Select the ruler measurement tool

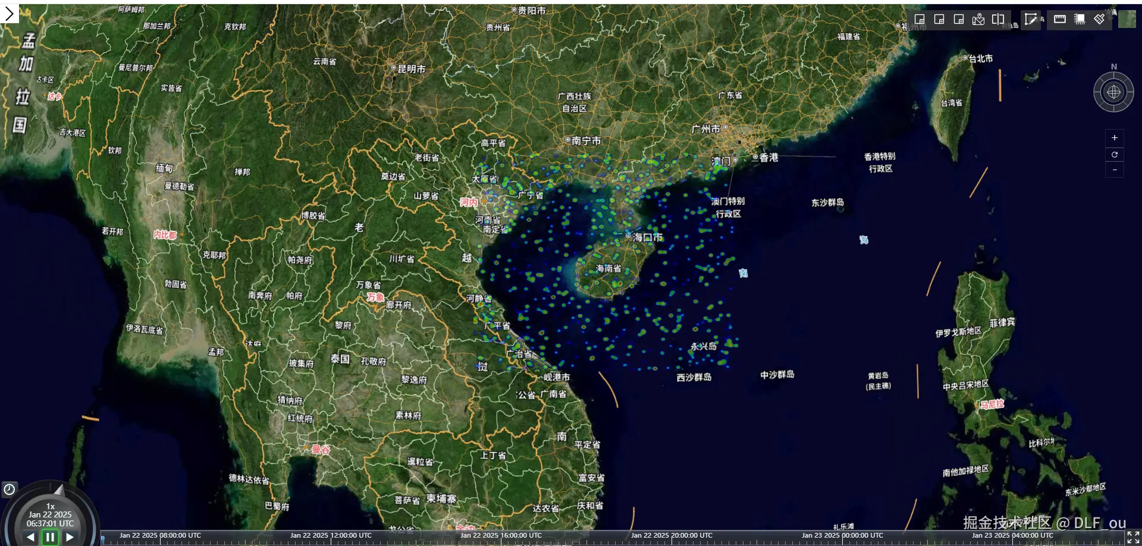tap(1060, 19)
